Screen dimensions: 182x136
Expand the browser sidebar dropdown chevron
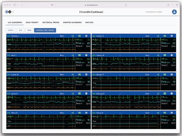coord(18,5)
